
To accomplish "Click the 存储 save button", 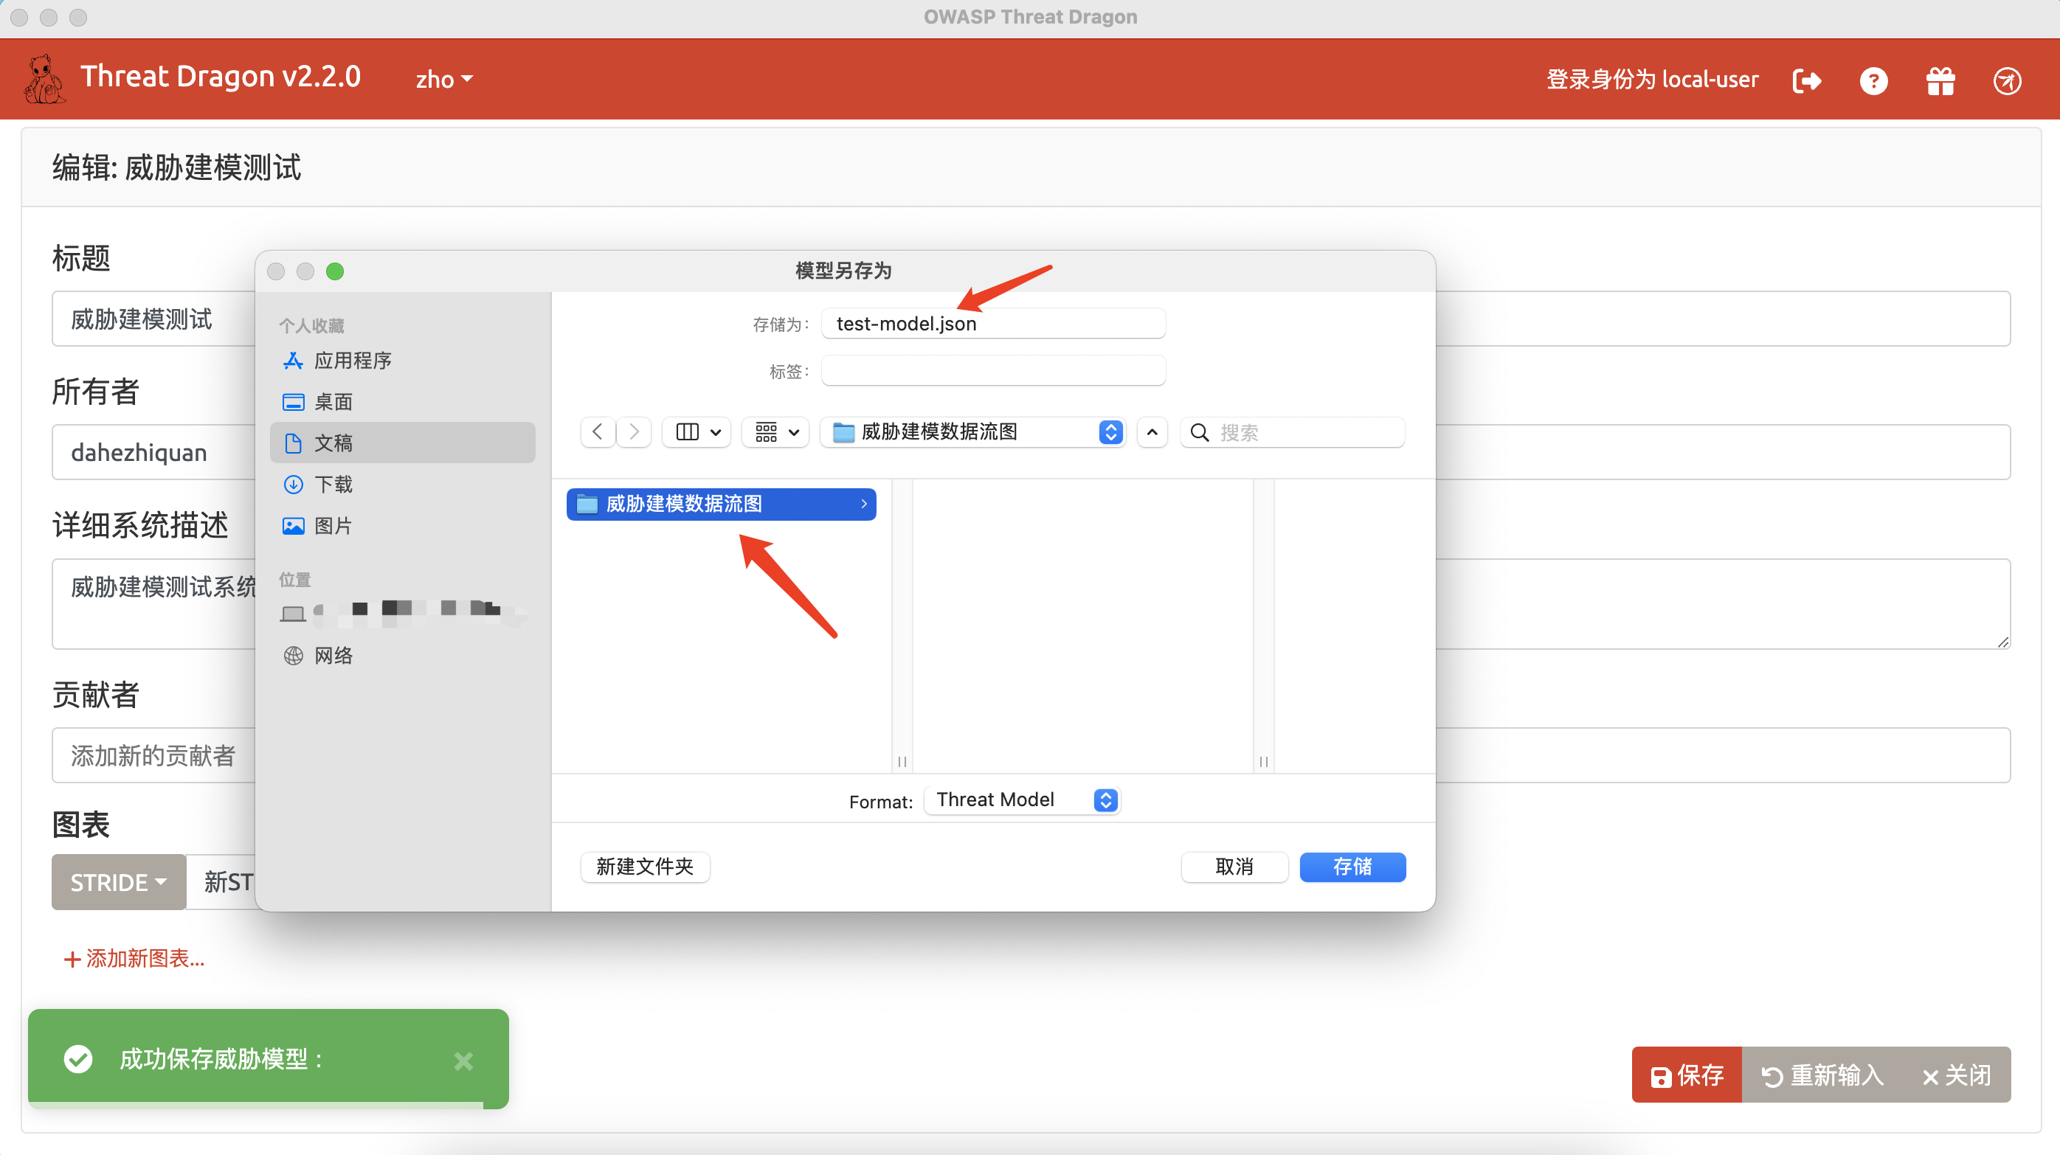I will click(1352, 867).
